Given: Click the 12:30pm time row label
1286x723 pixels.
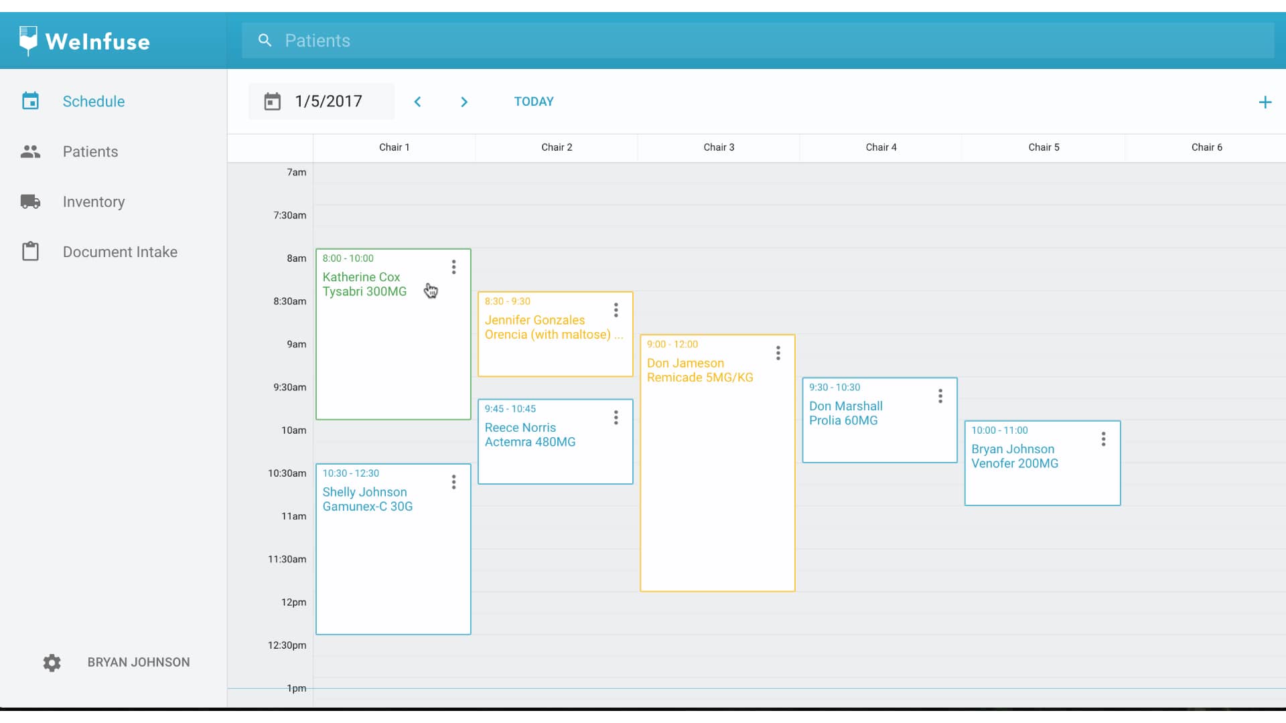Looking at the screenshot, I should [x=287, y=645].
